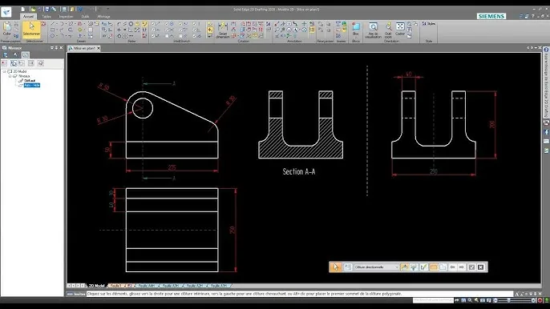This screenshot has width=550, height=309.
Task: Toggle the page icon selection mode button
Action: 443,267
